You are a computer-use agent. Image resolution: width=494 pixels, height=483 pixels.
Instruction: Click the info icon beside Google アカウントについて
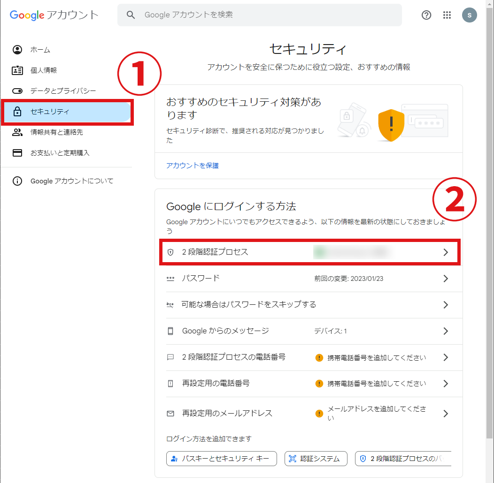point(17,181)
